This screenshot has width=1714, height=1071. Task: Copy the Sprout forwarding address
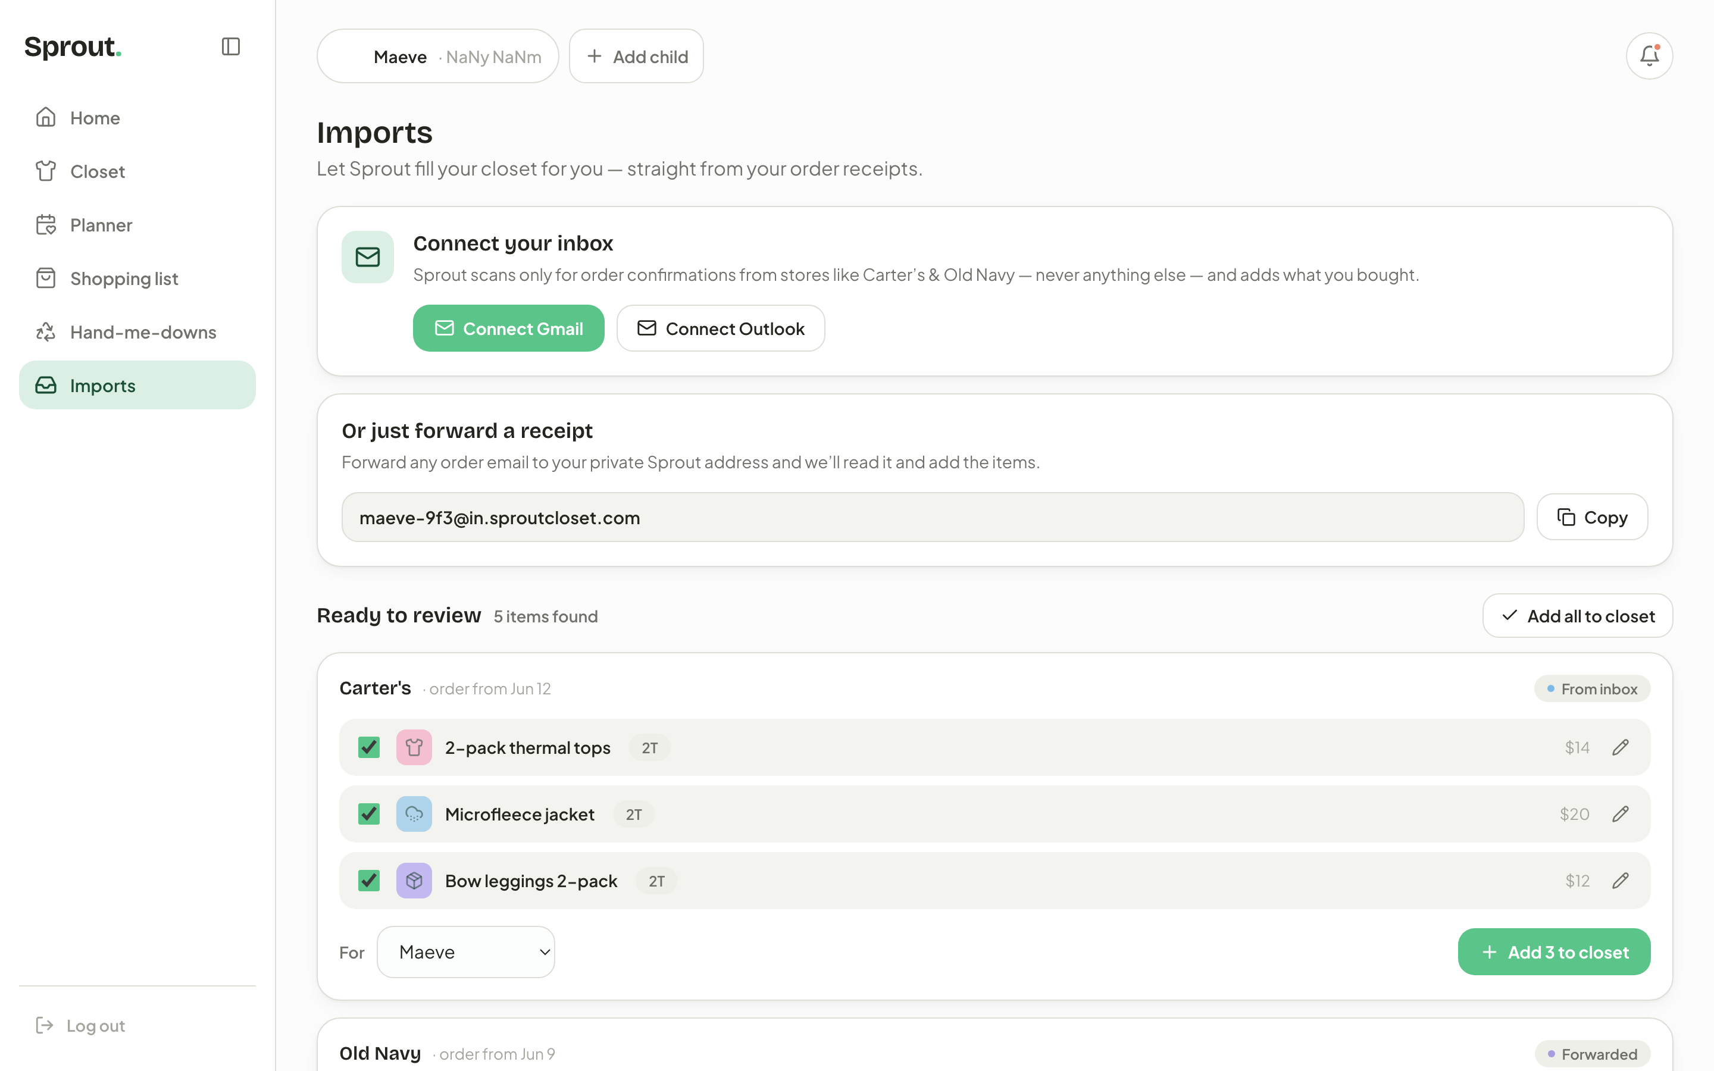[1591, 518]
